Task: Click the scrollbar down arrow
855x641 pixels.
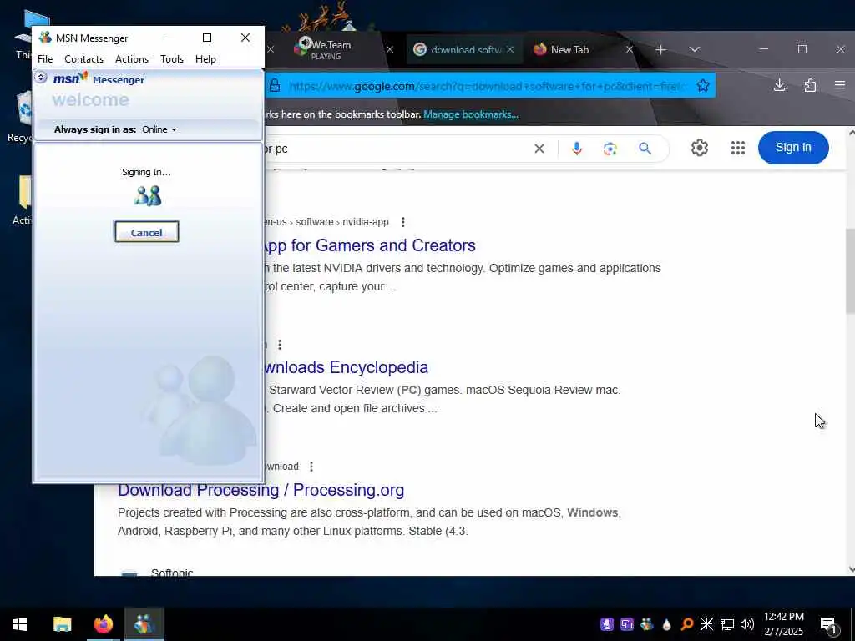Action: [851, 569]
